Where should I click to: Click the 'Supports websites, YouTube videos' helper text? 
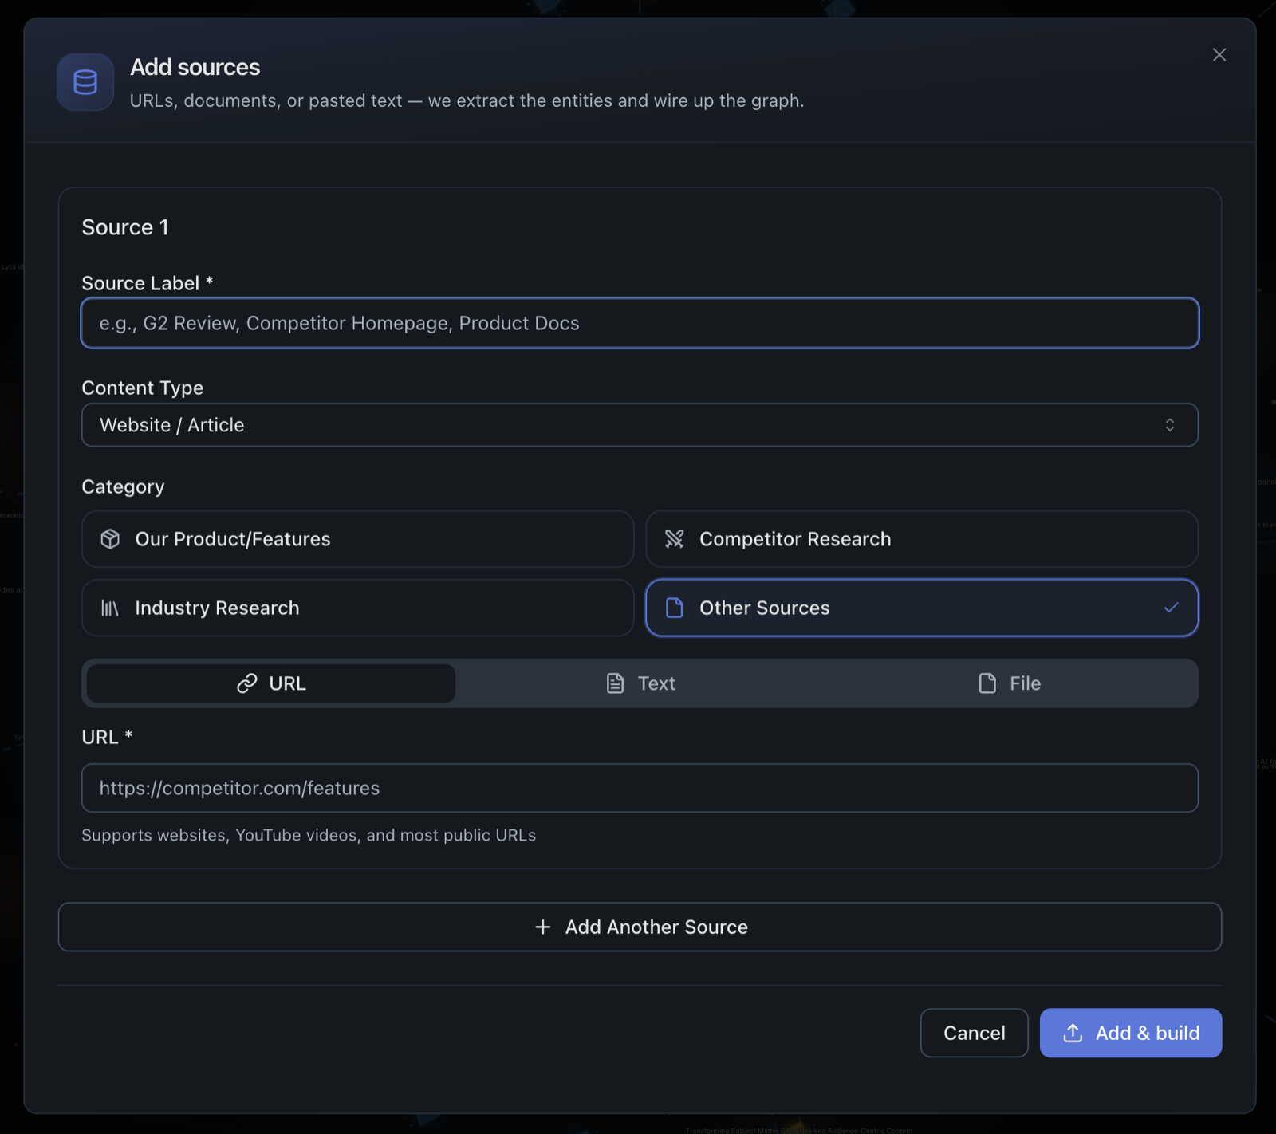pos(309,835)
